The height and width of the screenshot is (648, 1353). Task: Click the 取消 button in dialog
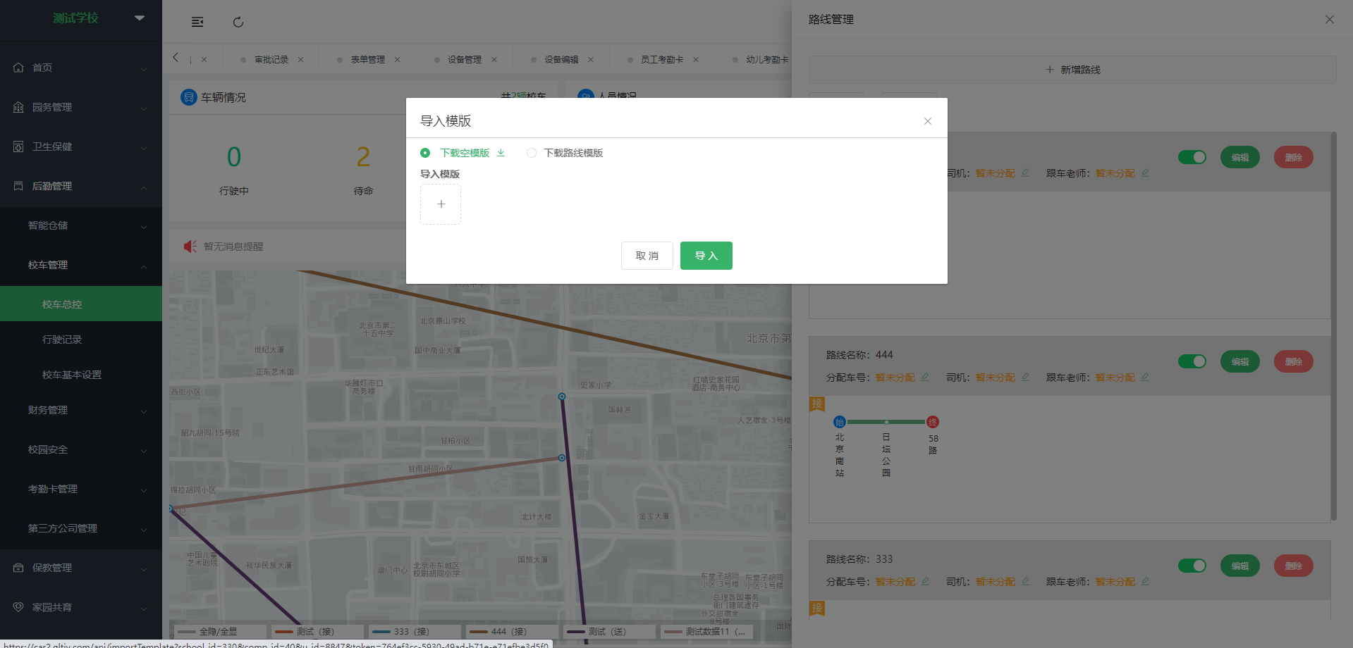point(647,256)
